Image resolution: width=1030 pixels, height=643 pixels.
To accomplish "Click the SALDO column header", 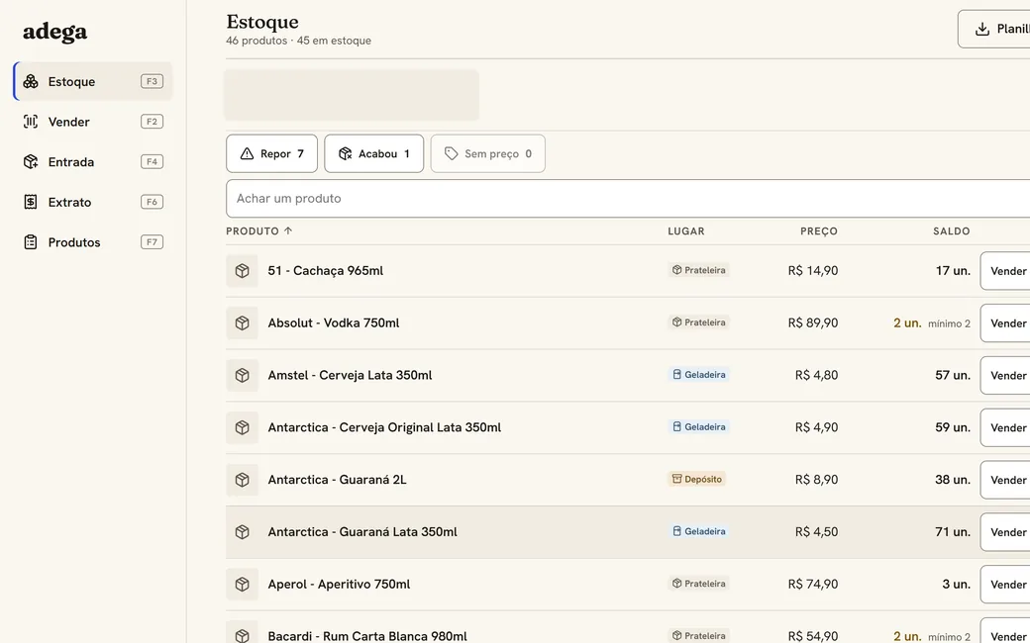I will [951, 230].
